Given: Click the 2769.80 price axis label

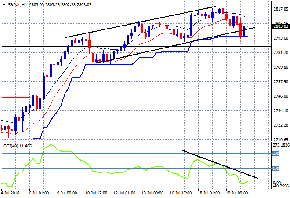Looking at the screenshot, I should click(281, 67).
